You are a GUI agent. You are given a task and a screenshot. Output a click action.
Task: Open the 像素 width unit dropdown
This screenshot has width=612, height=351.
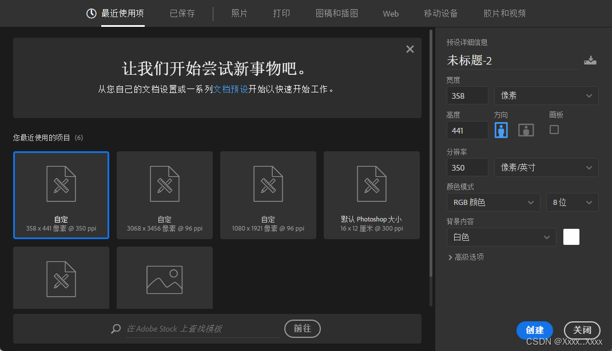(546, 95)
